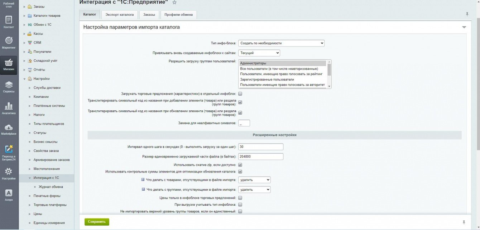Click the Покупатели people icon

tap(30, 51)
